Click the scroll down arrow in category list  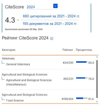coord(97,101)
